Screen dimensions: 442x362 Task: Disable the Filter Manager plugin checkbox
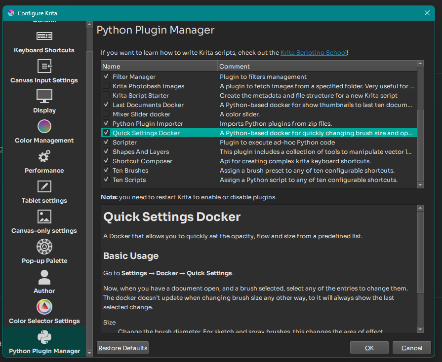(106, 76)
